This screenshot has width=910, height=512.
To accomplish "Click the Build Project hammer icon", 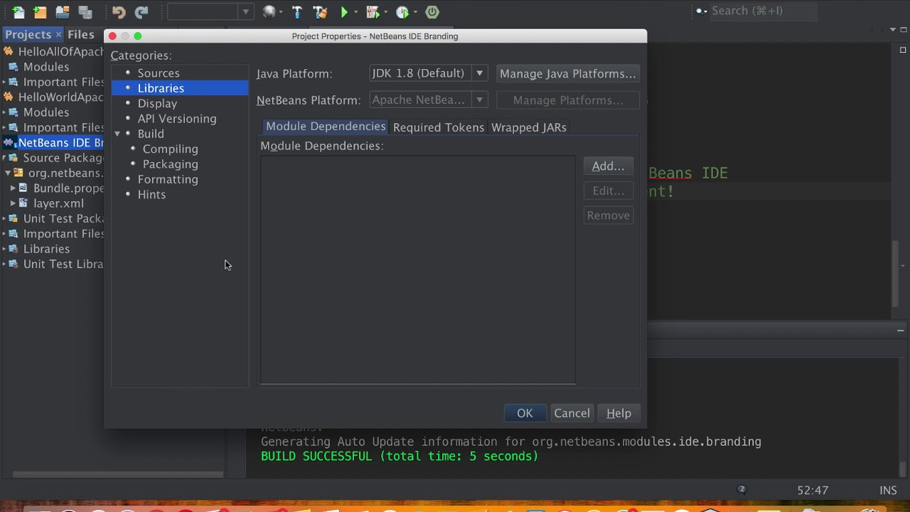I will [297, 12].
